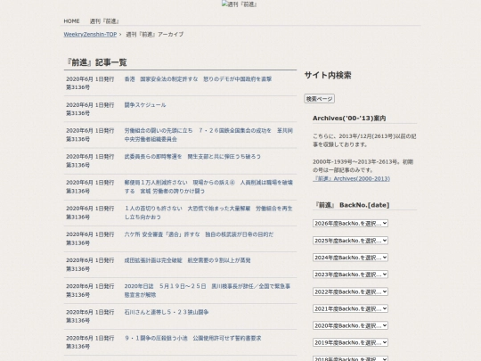Open article 郵便局1万人削減許さない
The height and width of the screenshot is (361, 481).
pos(208,186)
